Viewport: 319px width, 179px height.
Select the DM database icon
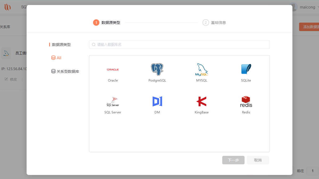click(x=157, y=101)
